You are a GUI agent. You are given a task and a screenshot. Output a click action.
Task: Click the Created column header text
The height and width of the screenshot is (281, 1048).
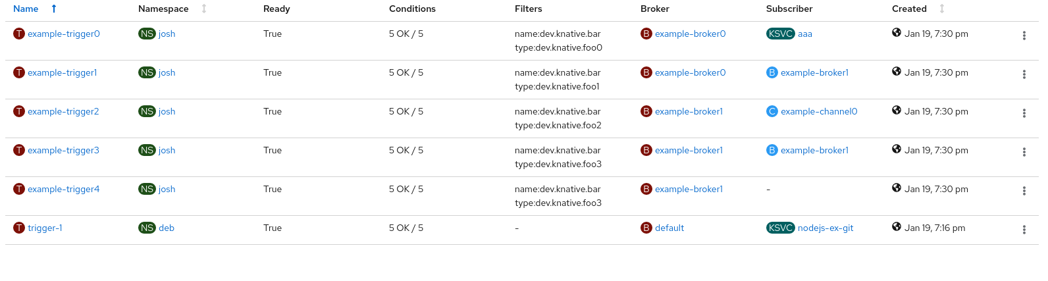point(909,9)
